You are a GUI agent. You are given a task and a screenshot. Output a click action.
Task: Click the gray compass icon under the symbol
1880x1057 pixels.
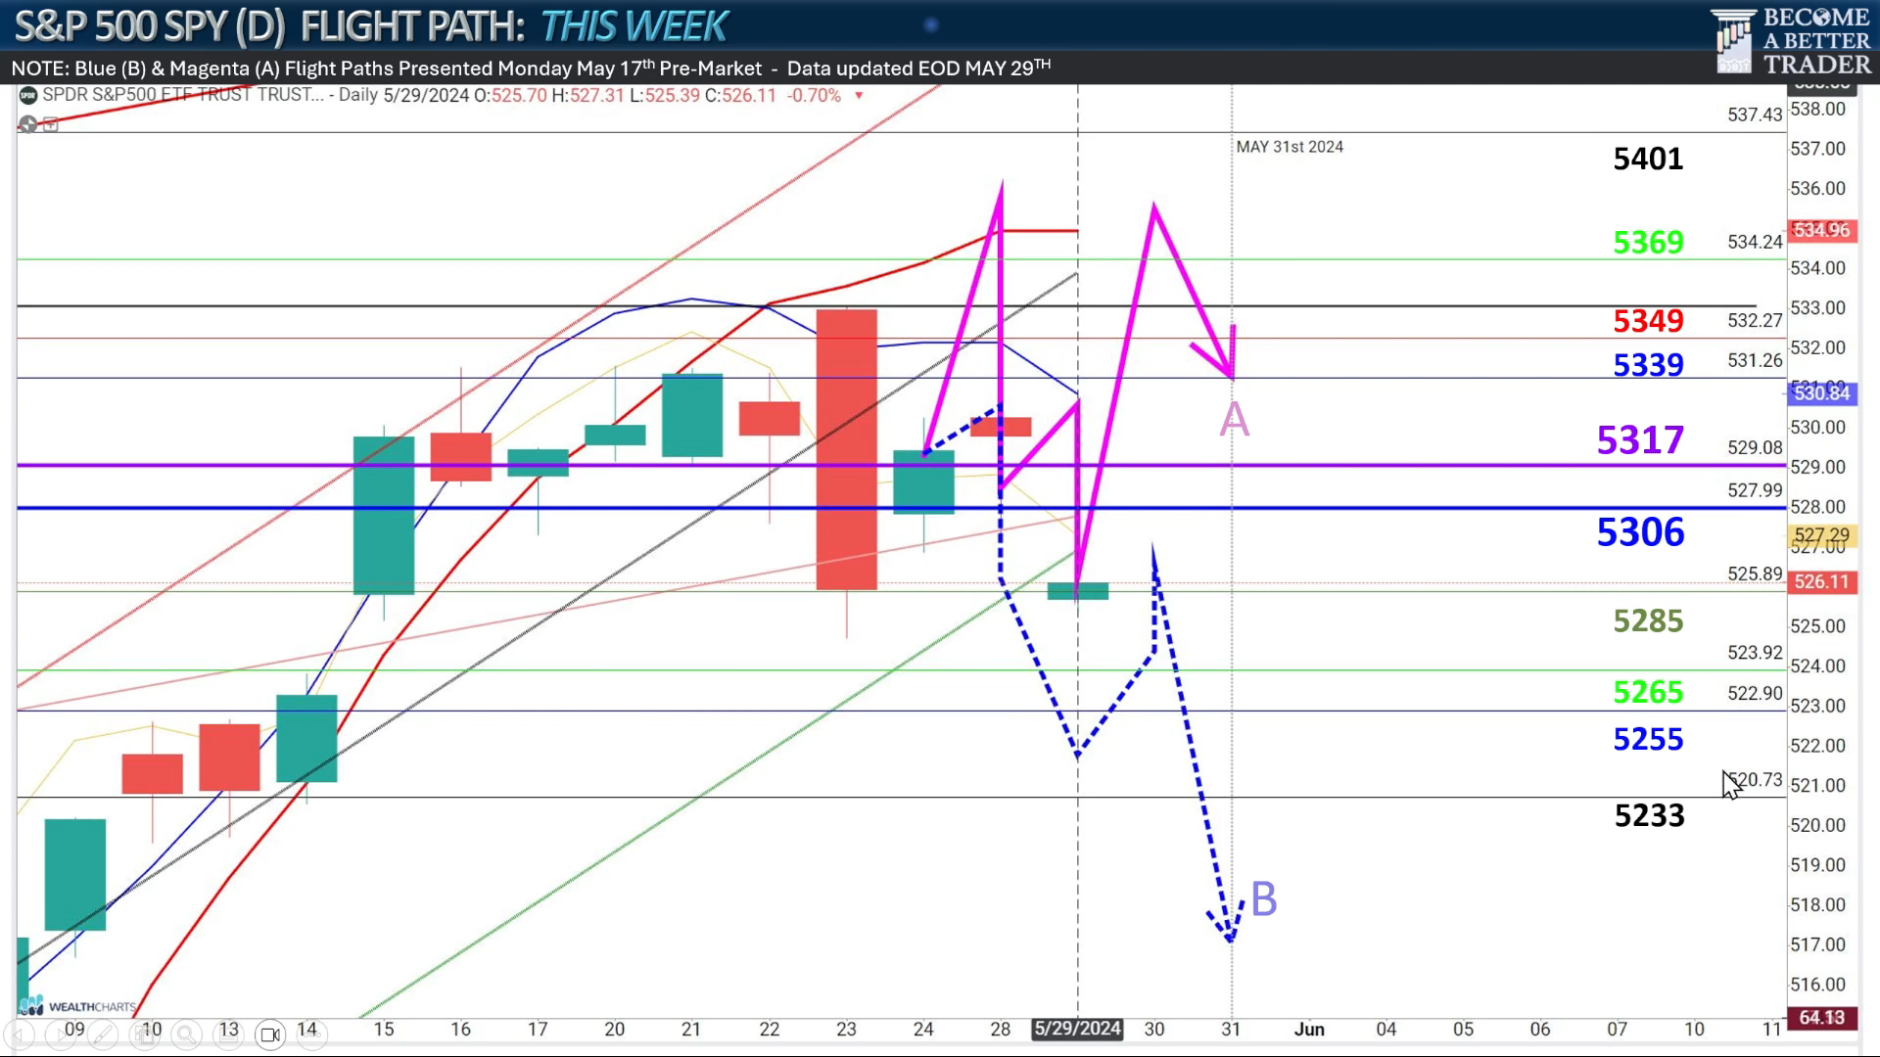pos(27,124)
